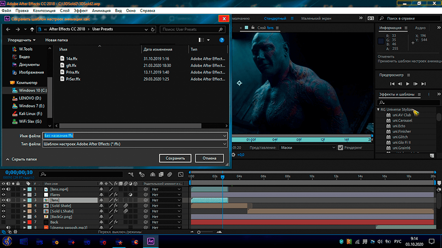Image resolution: width=442 pixels, height=248 pixels.
Task: Click After Effects icon in Windows taskbar
Action: [150, 241]
